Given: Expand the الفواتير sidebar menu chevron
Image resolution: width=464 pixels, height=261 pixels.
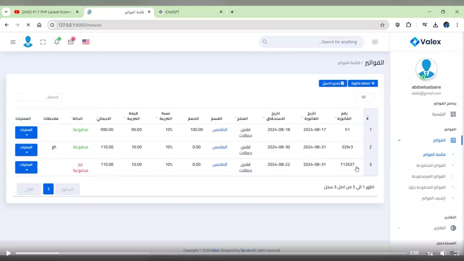Looking at the screenshot, I should point(399,140).
